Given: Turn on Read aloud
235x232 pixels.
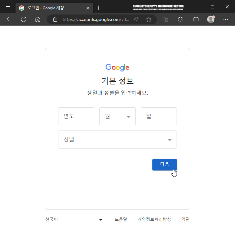Looking at the screenshot, I should [x=136, y=19].
